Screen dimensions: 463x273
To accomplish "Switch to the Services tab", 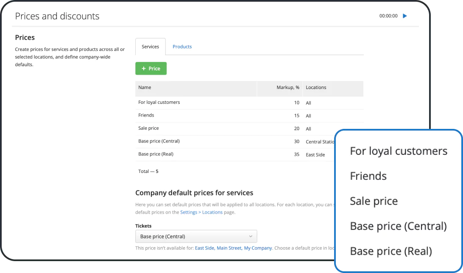I will [150, 47].
